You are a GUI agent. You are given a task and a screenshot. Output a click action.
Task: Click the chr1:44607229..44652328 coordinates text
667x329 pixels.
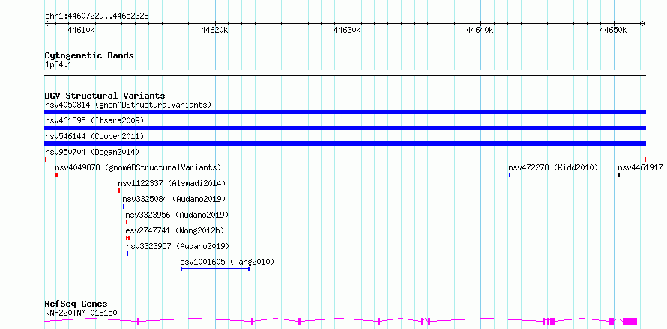coord(97,16)
